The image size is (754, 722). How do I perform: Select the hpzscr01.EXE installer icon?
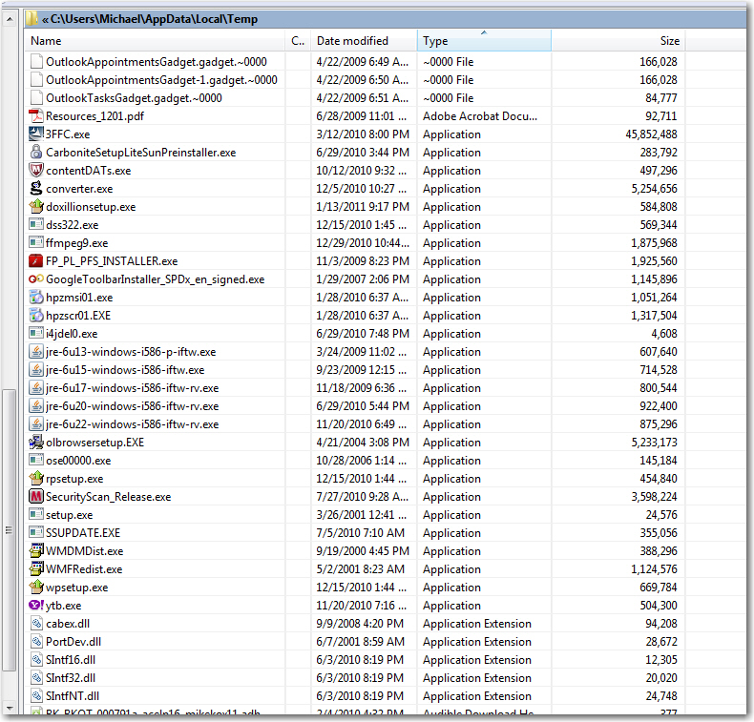36,316
